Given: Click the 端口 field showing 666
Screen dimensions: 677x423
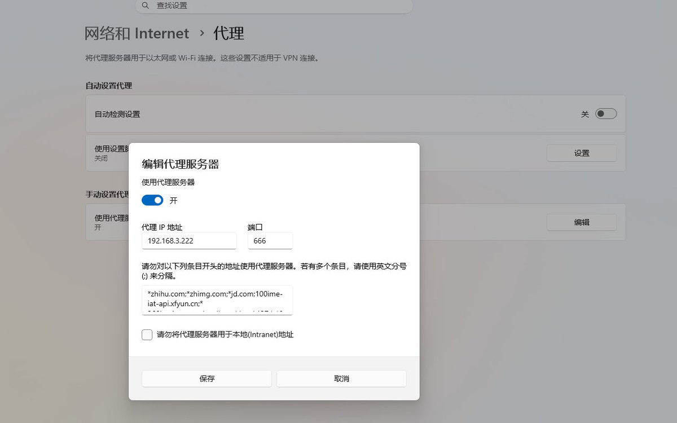Looking at the screenshot, I should pyautogui.click(x=270, y=241).
